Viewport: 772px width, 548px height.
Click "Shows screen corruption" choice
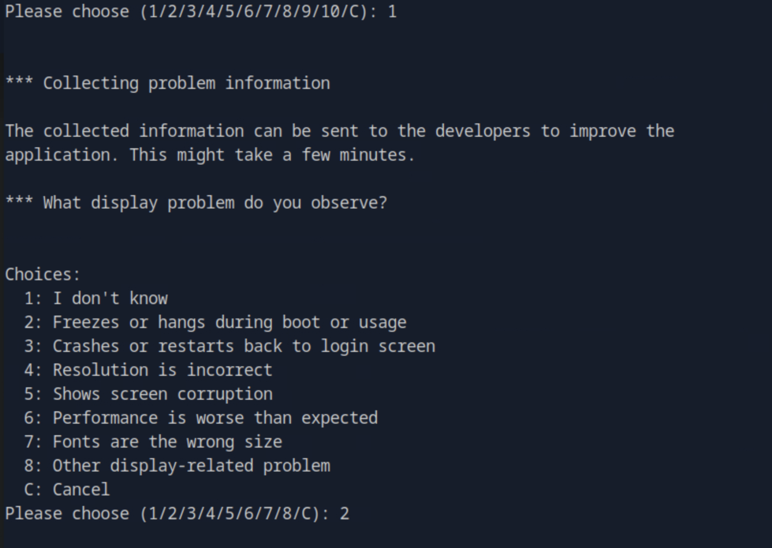[x=162, y=394]
